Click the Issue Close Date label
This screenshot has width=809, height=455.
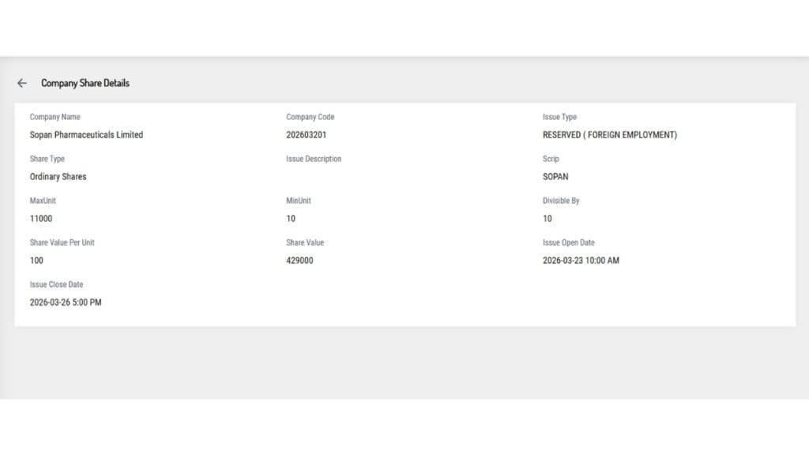[x=56, y=284]
